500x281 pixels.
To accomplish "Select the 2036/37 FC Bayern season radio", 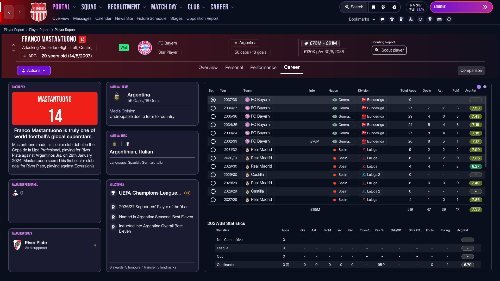I will 213,108.
